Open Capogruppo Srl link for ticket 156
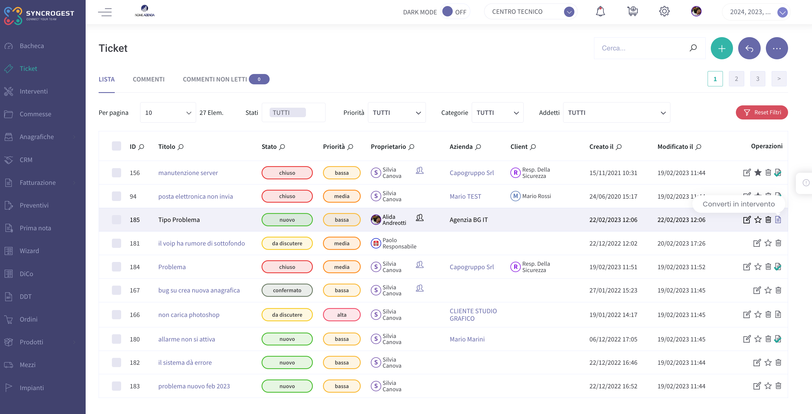Image resolution: width=812 pixels, height=414 pixels. tap(471, 172)
